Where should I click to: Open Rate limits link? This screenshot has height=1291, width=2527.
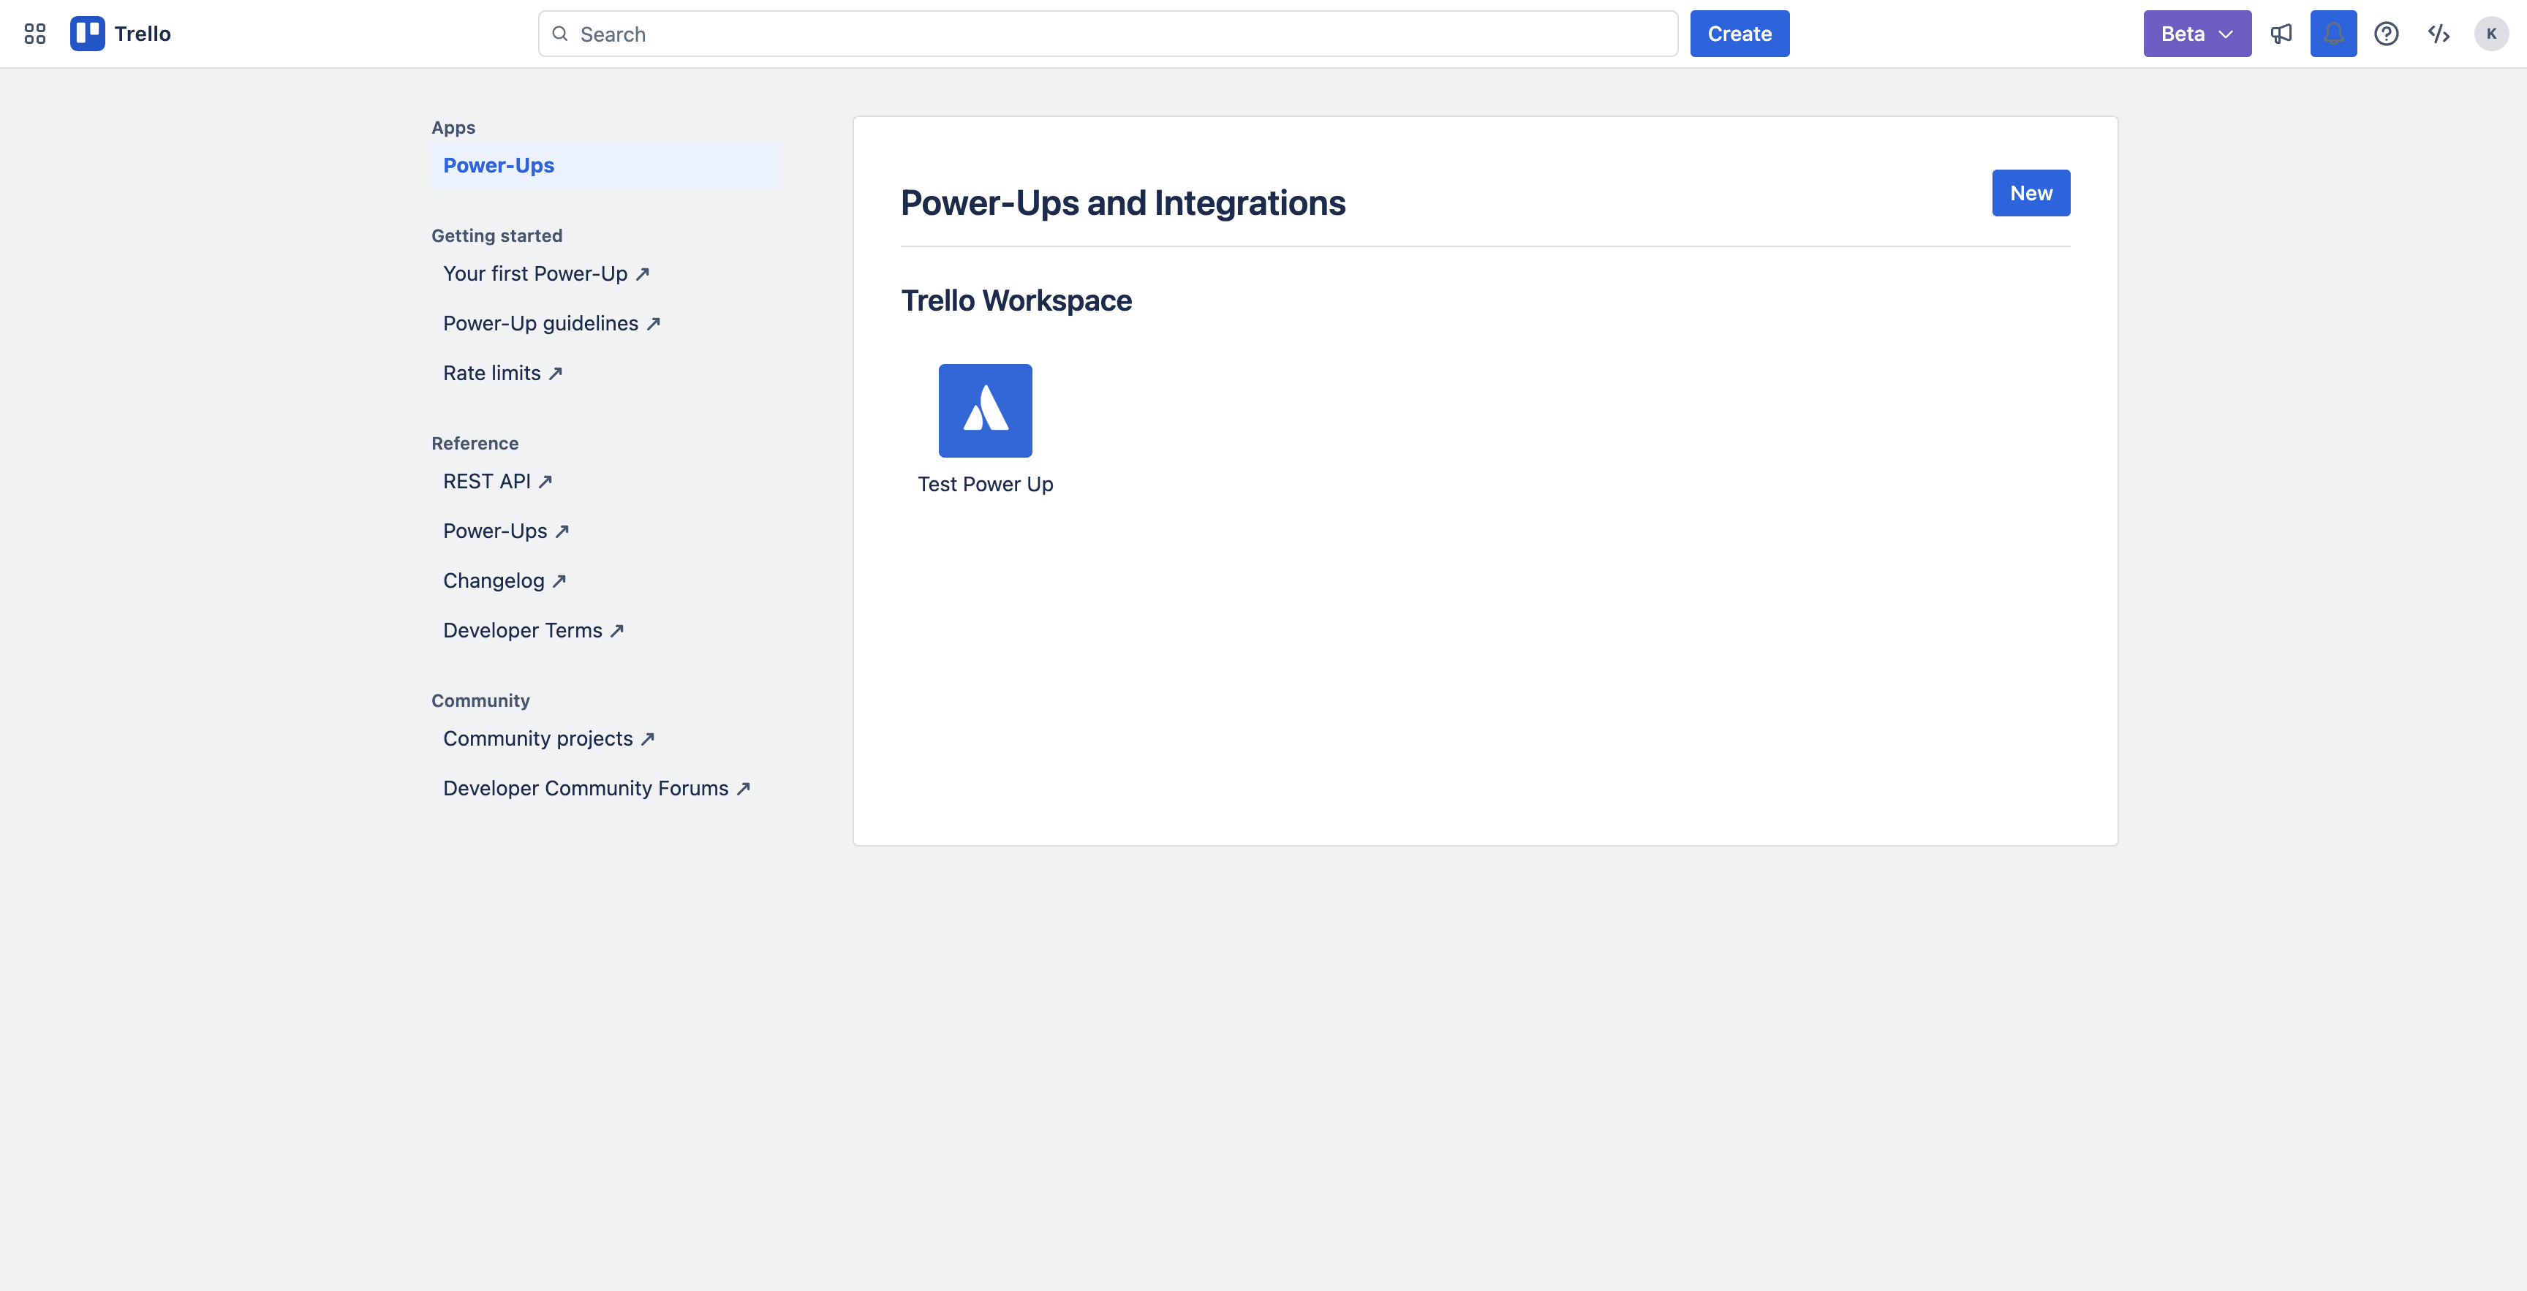coord(502,373)
